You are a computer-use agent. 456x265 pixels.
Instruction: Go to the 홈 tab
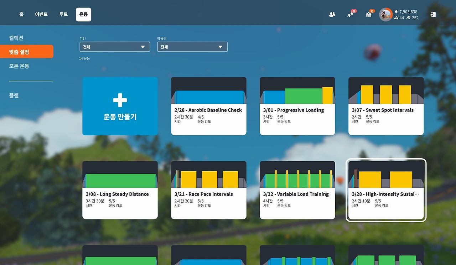(x=21, y=15)
